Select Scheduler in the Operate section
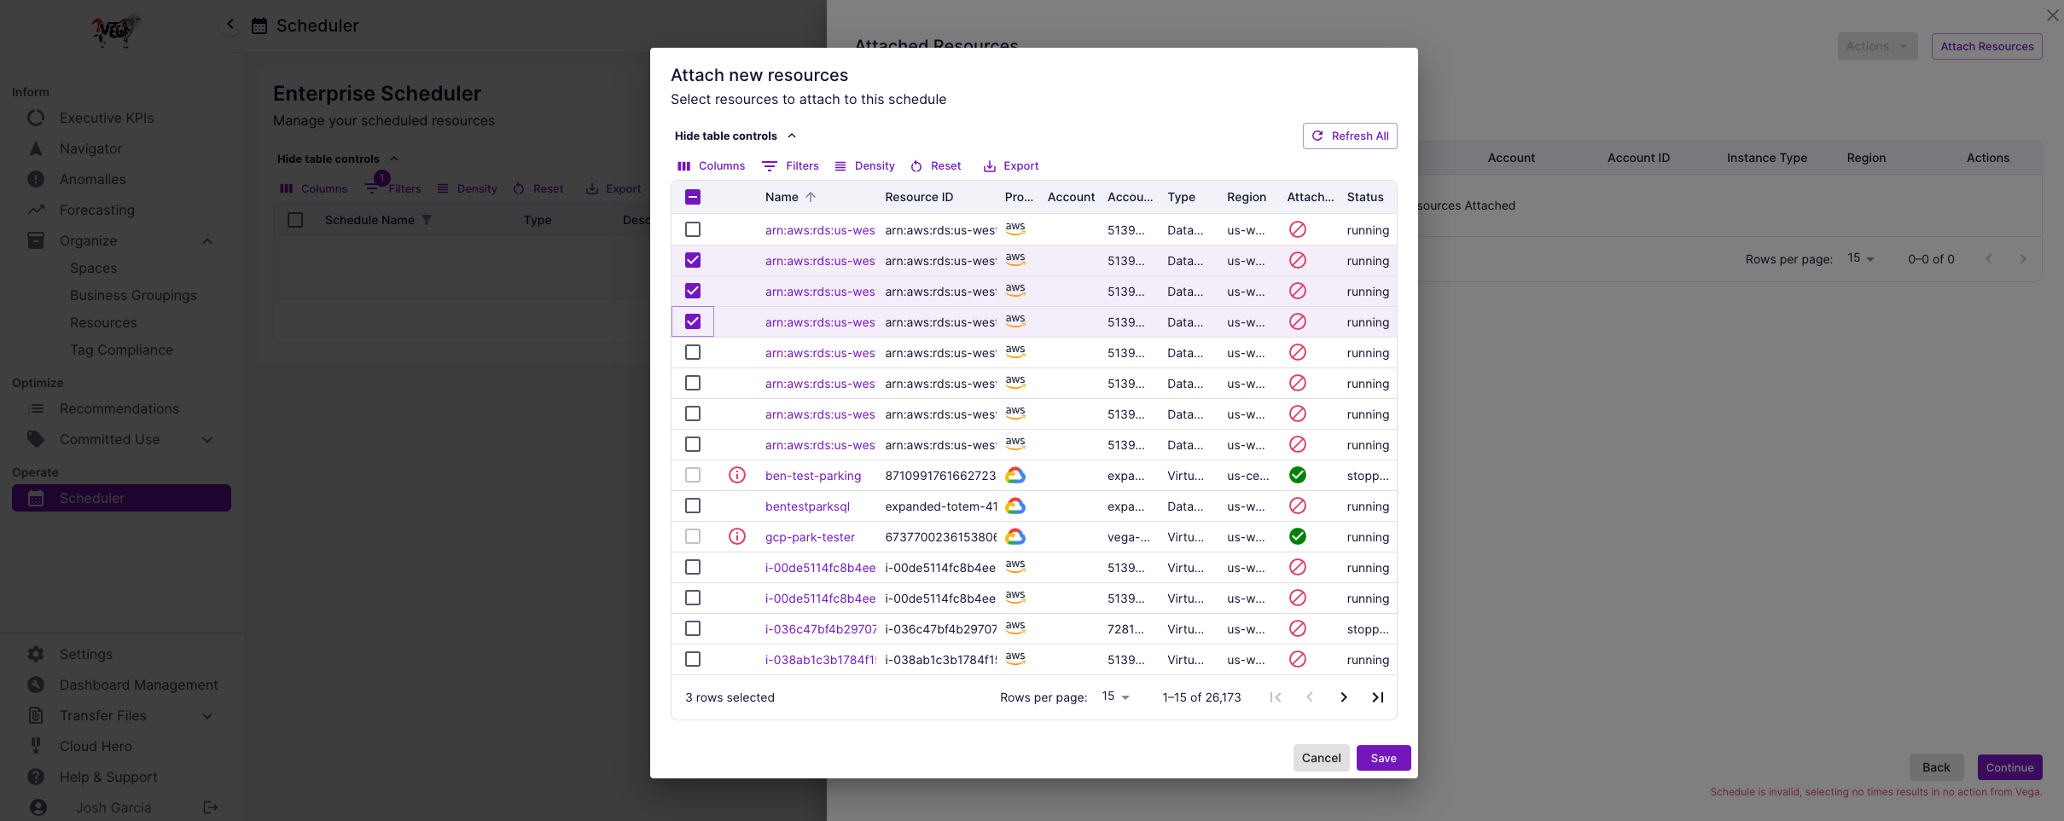 121,499
